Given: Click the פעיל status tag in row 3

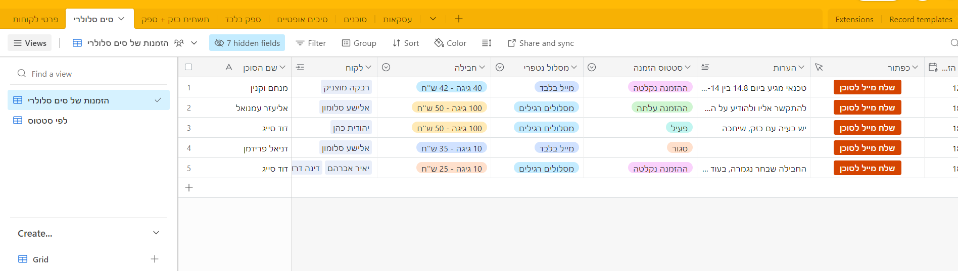Looking at the screenshot, I should pos(679,128).
